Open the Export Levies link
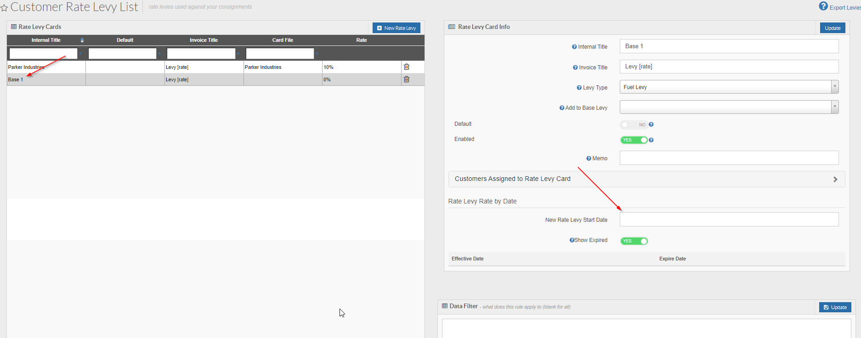861x338 pixels. pyautogui.click(x=845, y=8)
